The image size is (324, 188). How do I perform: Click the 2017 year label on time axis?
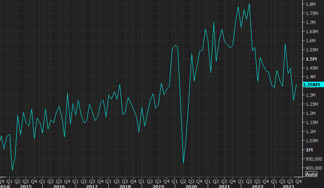(92, 186)
